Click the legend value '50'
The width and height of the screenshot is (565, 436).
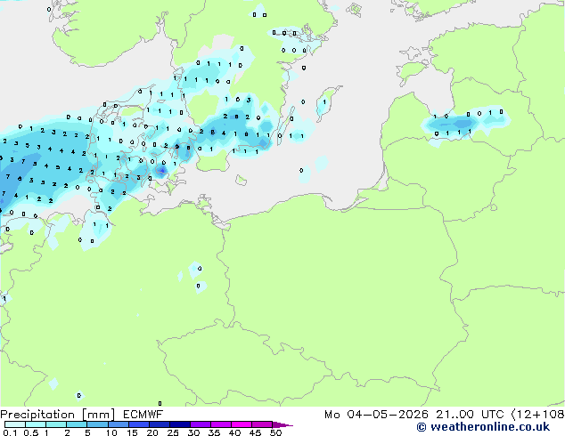[x=275, y=432]
